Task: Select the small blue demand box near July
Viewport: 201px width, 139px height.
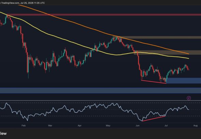Action: [x=184, y=81]
